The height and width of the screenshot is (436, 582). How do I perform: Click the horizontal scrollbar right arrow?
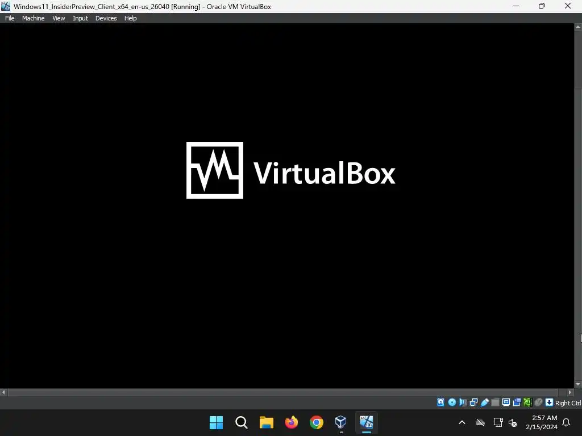click(570, 392)
